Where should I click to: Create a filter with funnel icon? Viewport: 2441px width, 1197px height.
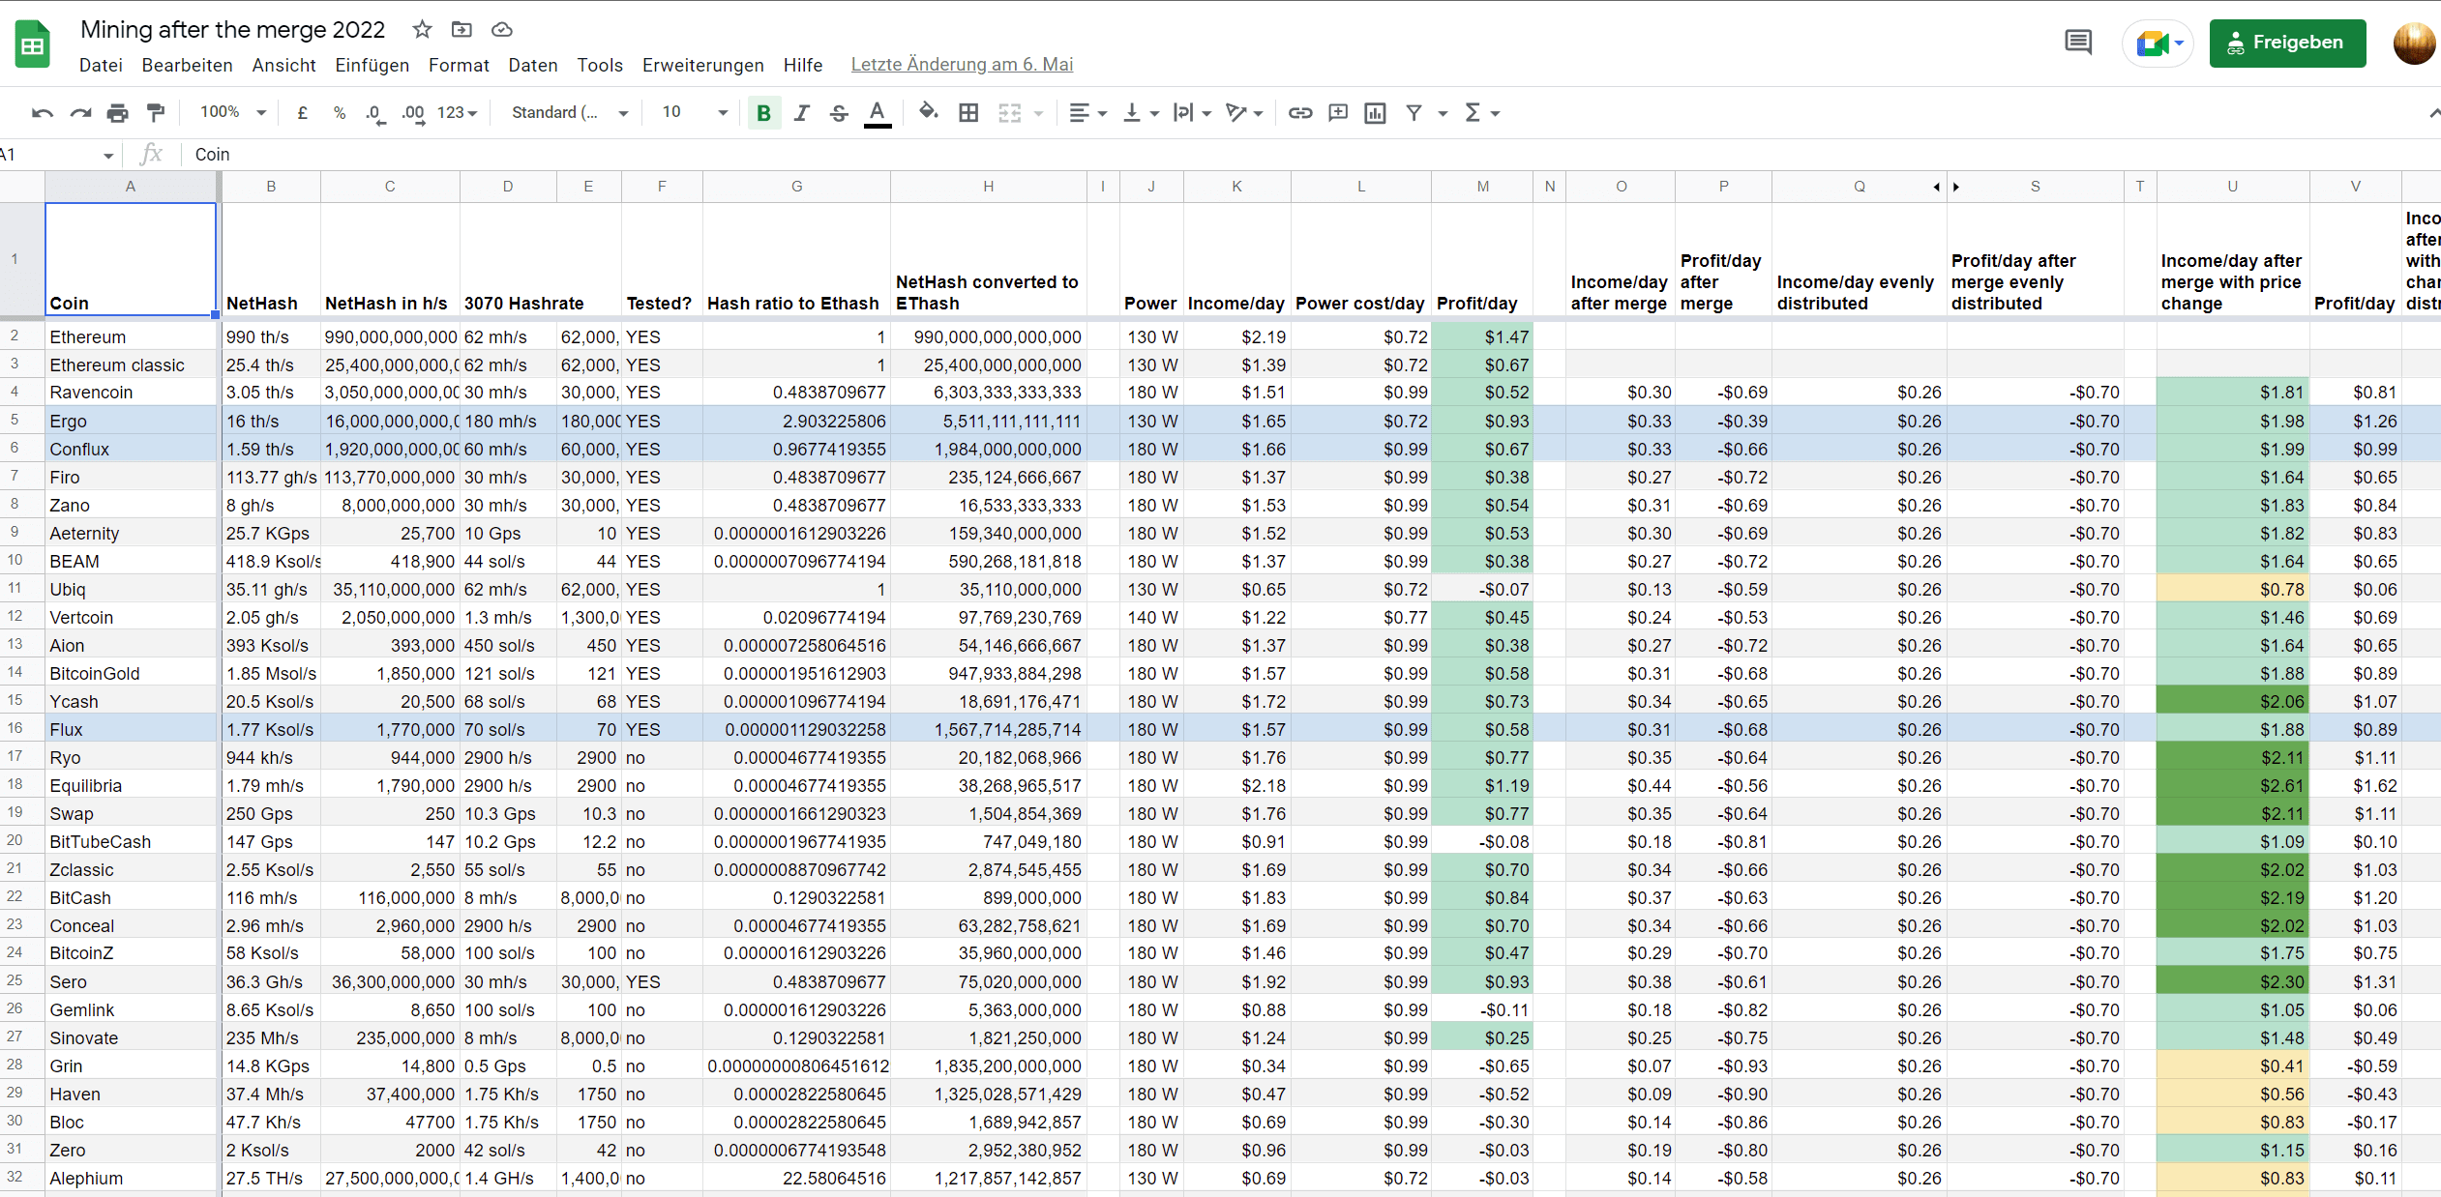coord(1414,113)
